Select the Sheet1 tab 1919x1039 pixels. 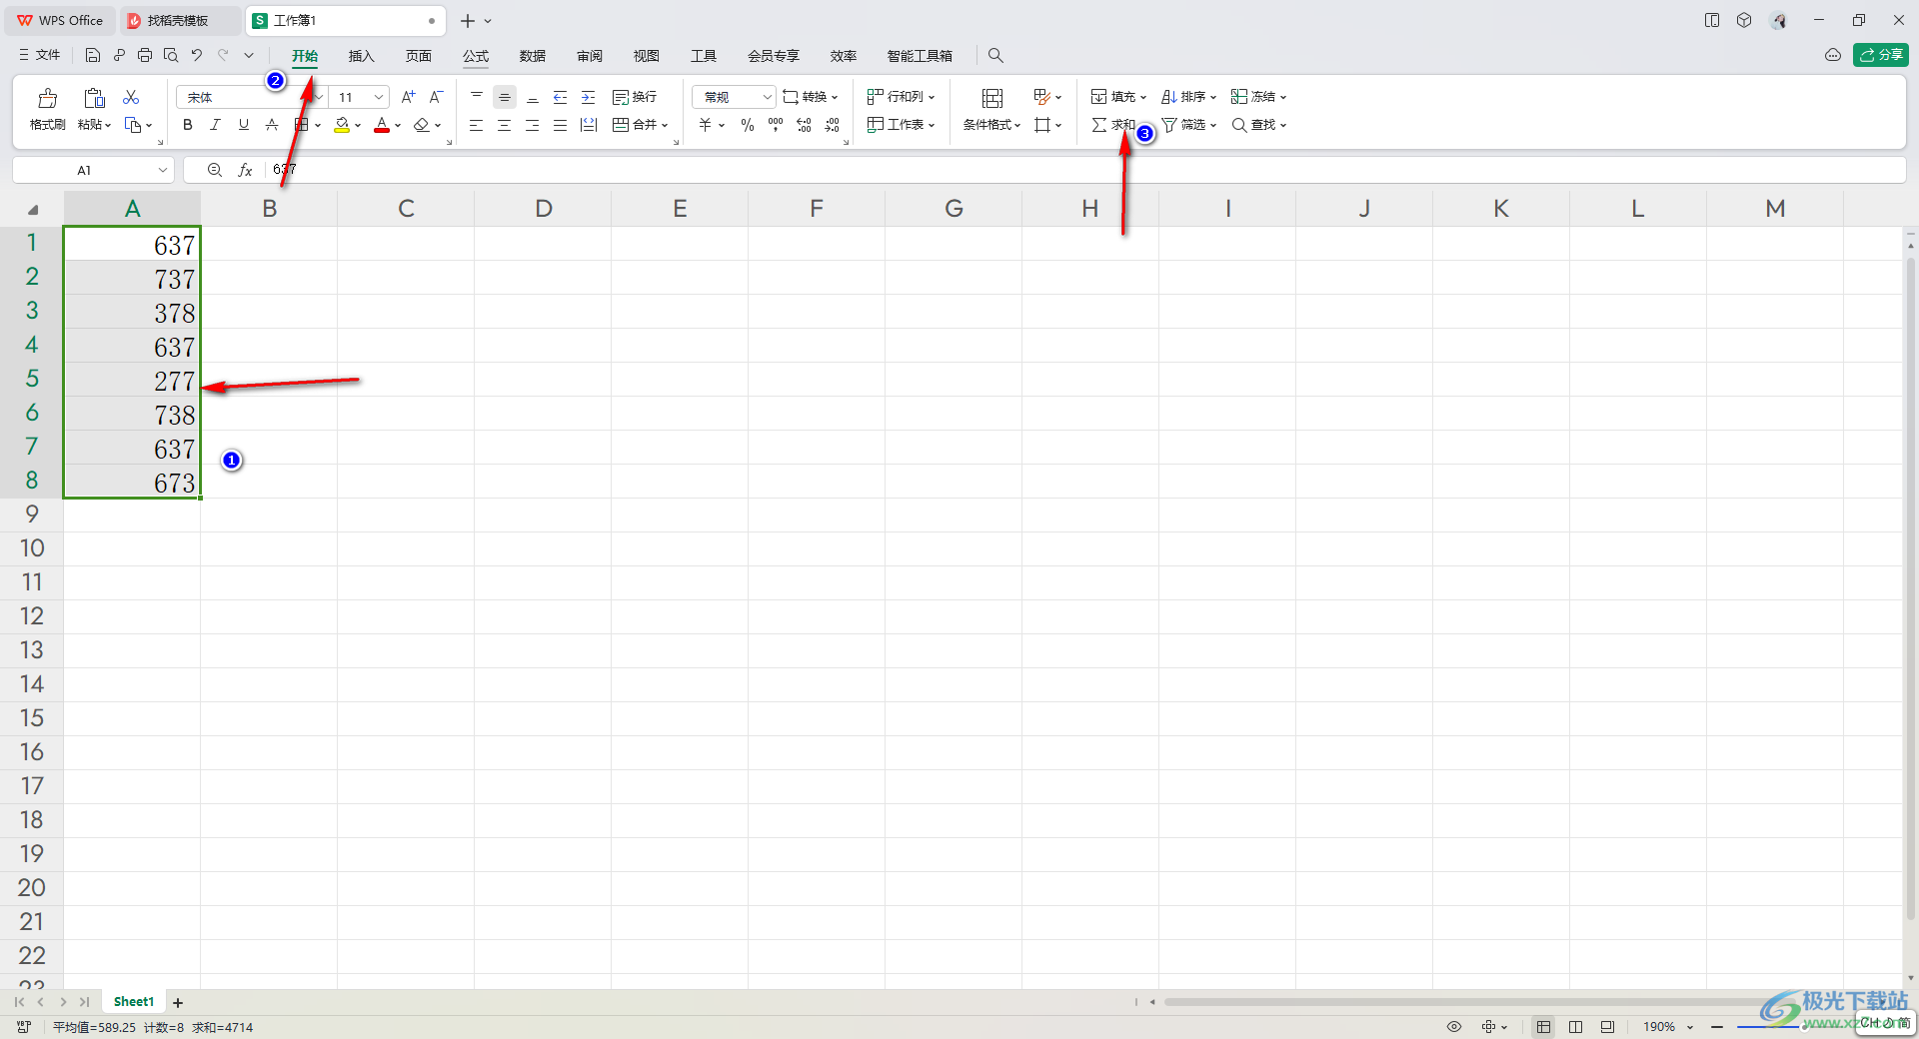[134, 1002]
